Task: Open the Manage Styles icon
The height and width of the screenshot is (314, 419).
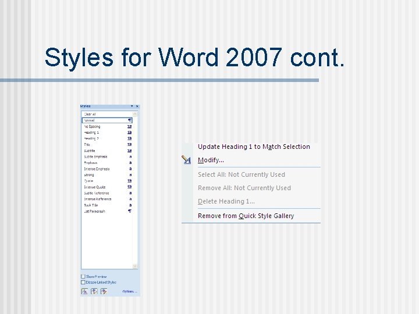Action: point(104,291)
